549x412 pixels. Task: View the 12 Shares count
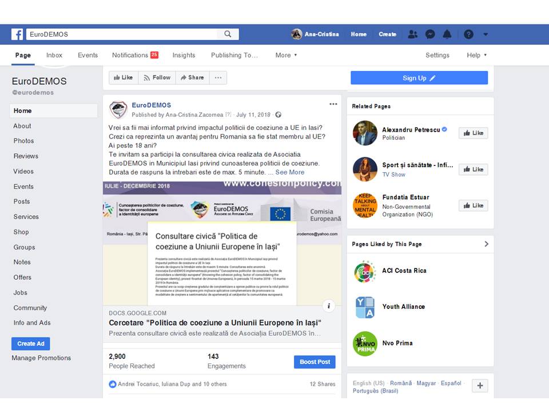click(323, 385)
